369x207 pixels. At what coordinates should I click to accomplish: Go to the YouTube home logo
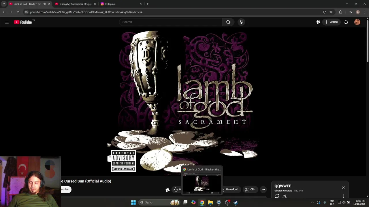click(23, 22)
